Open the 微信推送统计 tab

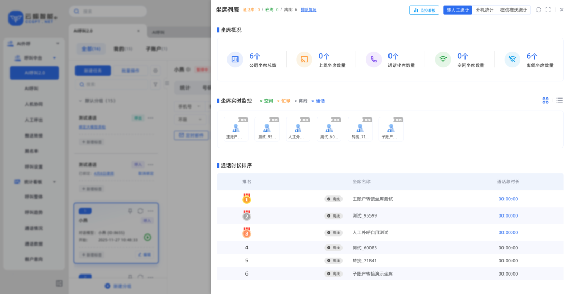pyautogui.click(x=513, y=10)
